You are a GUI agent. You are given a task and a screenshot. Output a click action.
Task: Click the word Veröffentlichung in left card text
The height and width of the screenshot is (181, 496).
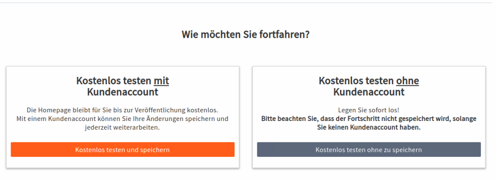click(160, 110)
